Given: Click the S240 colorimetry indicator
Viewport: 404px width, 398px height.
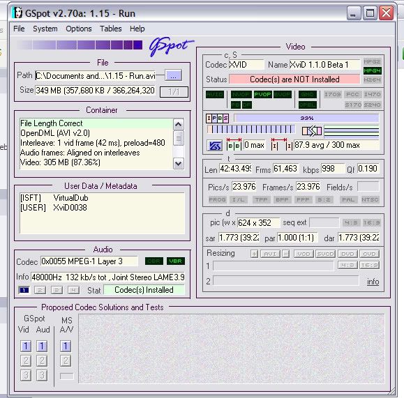Looking at the screenshot, I should pos(372,105).
